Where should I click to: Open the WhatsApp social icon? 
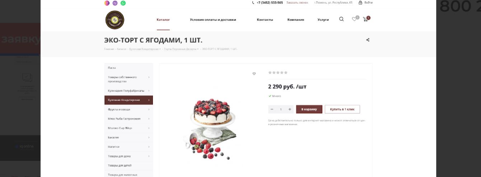click(x=123, y=3)
